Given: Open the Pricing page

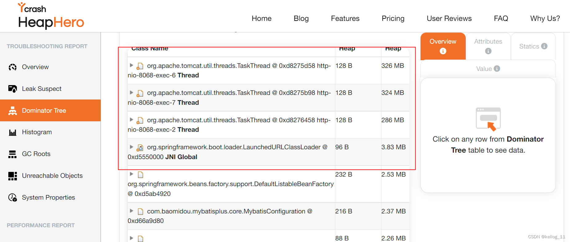Looking at the screenshot, I should point(393,18).
